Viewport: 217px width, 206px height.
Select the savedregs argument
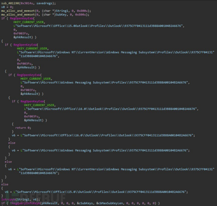pos(44,3)
